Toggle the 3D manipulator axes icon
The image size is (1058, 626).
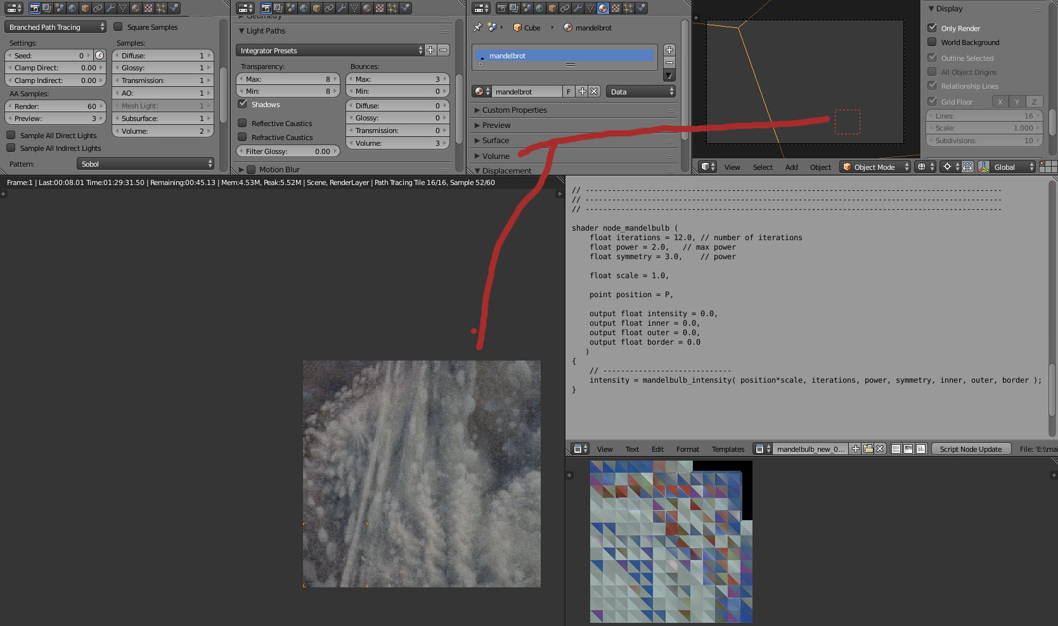point(983,167)
